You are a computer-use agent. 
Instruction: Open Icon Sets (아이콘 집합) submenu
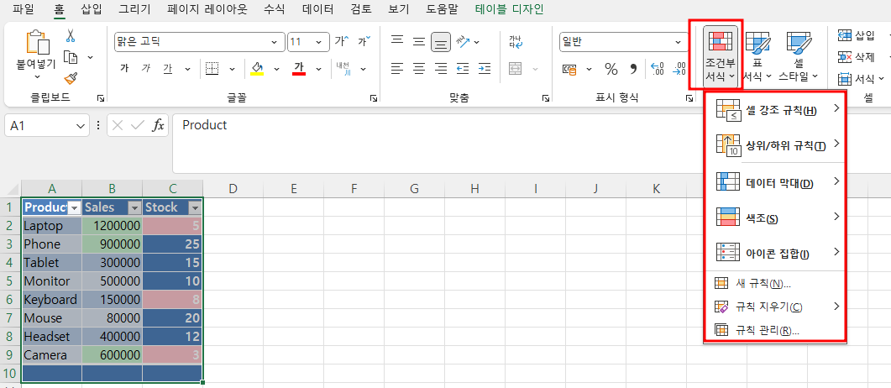776,253
